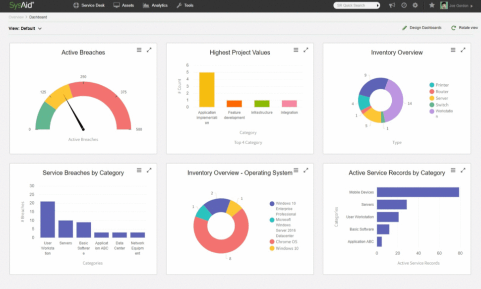Open the Active Breaches widget menu
The width and height of the screenshot is (481, 289).
coord(140,50)
